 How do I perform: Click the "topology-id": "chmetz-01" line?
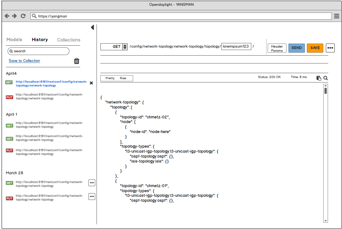point(145,186)
